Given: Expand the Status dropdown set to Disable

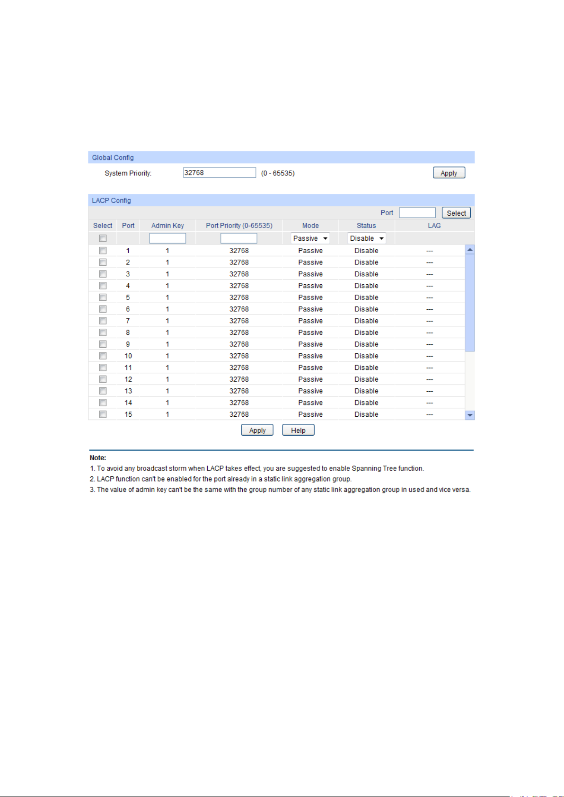Looking at the screenshot, I should (x=367, y=238).
